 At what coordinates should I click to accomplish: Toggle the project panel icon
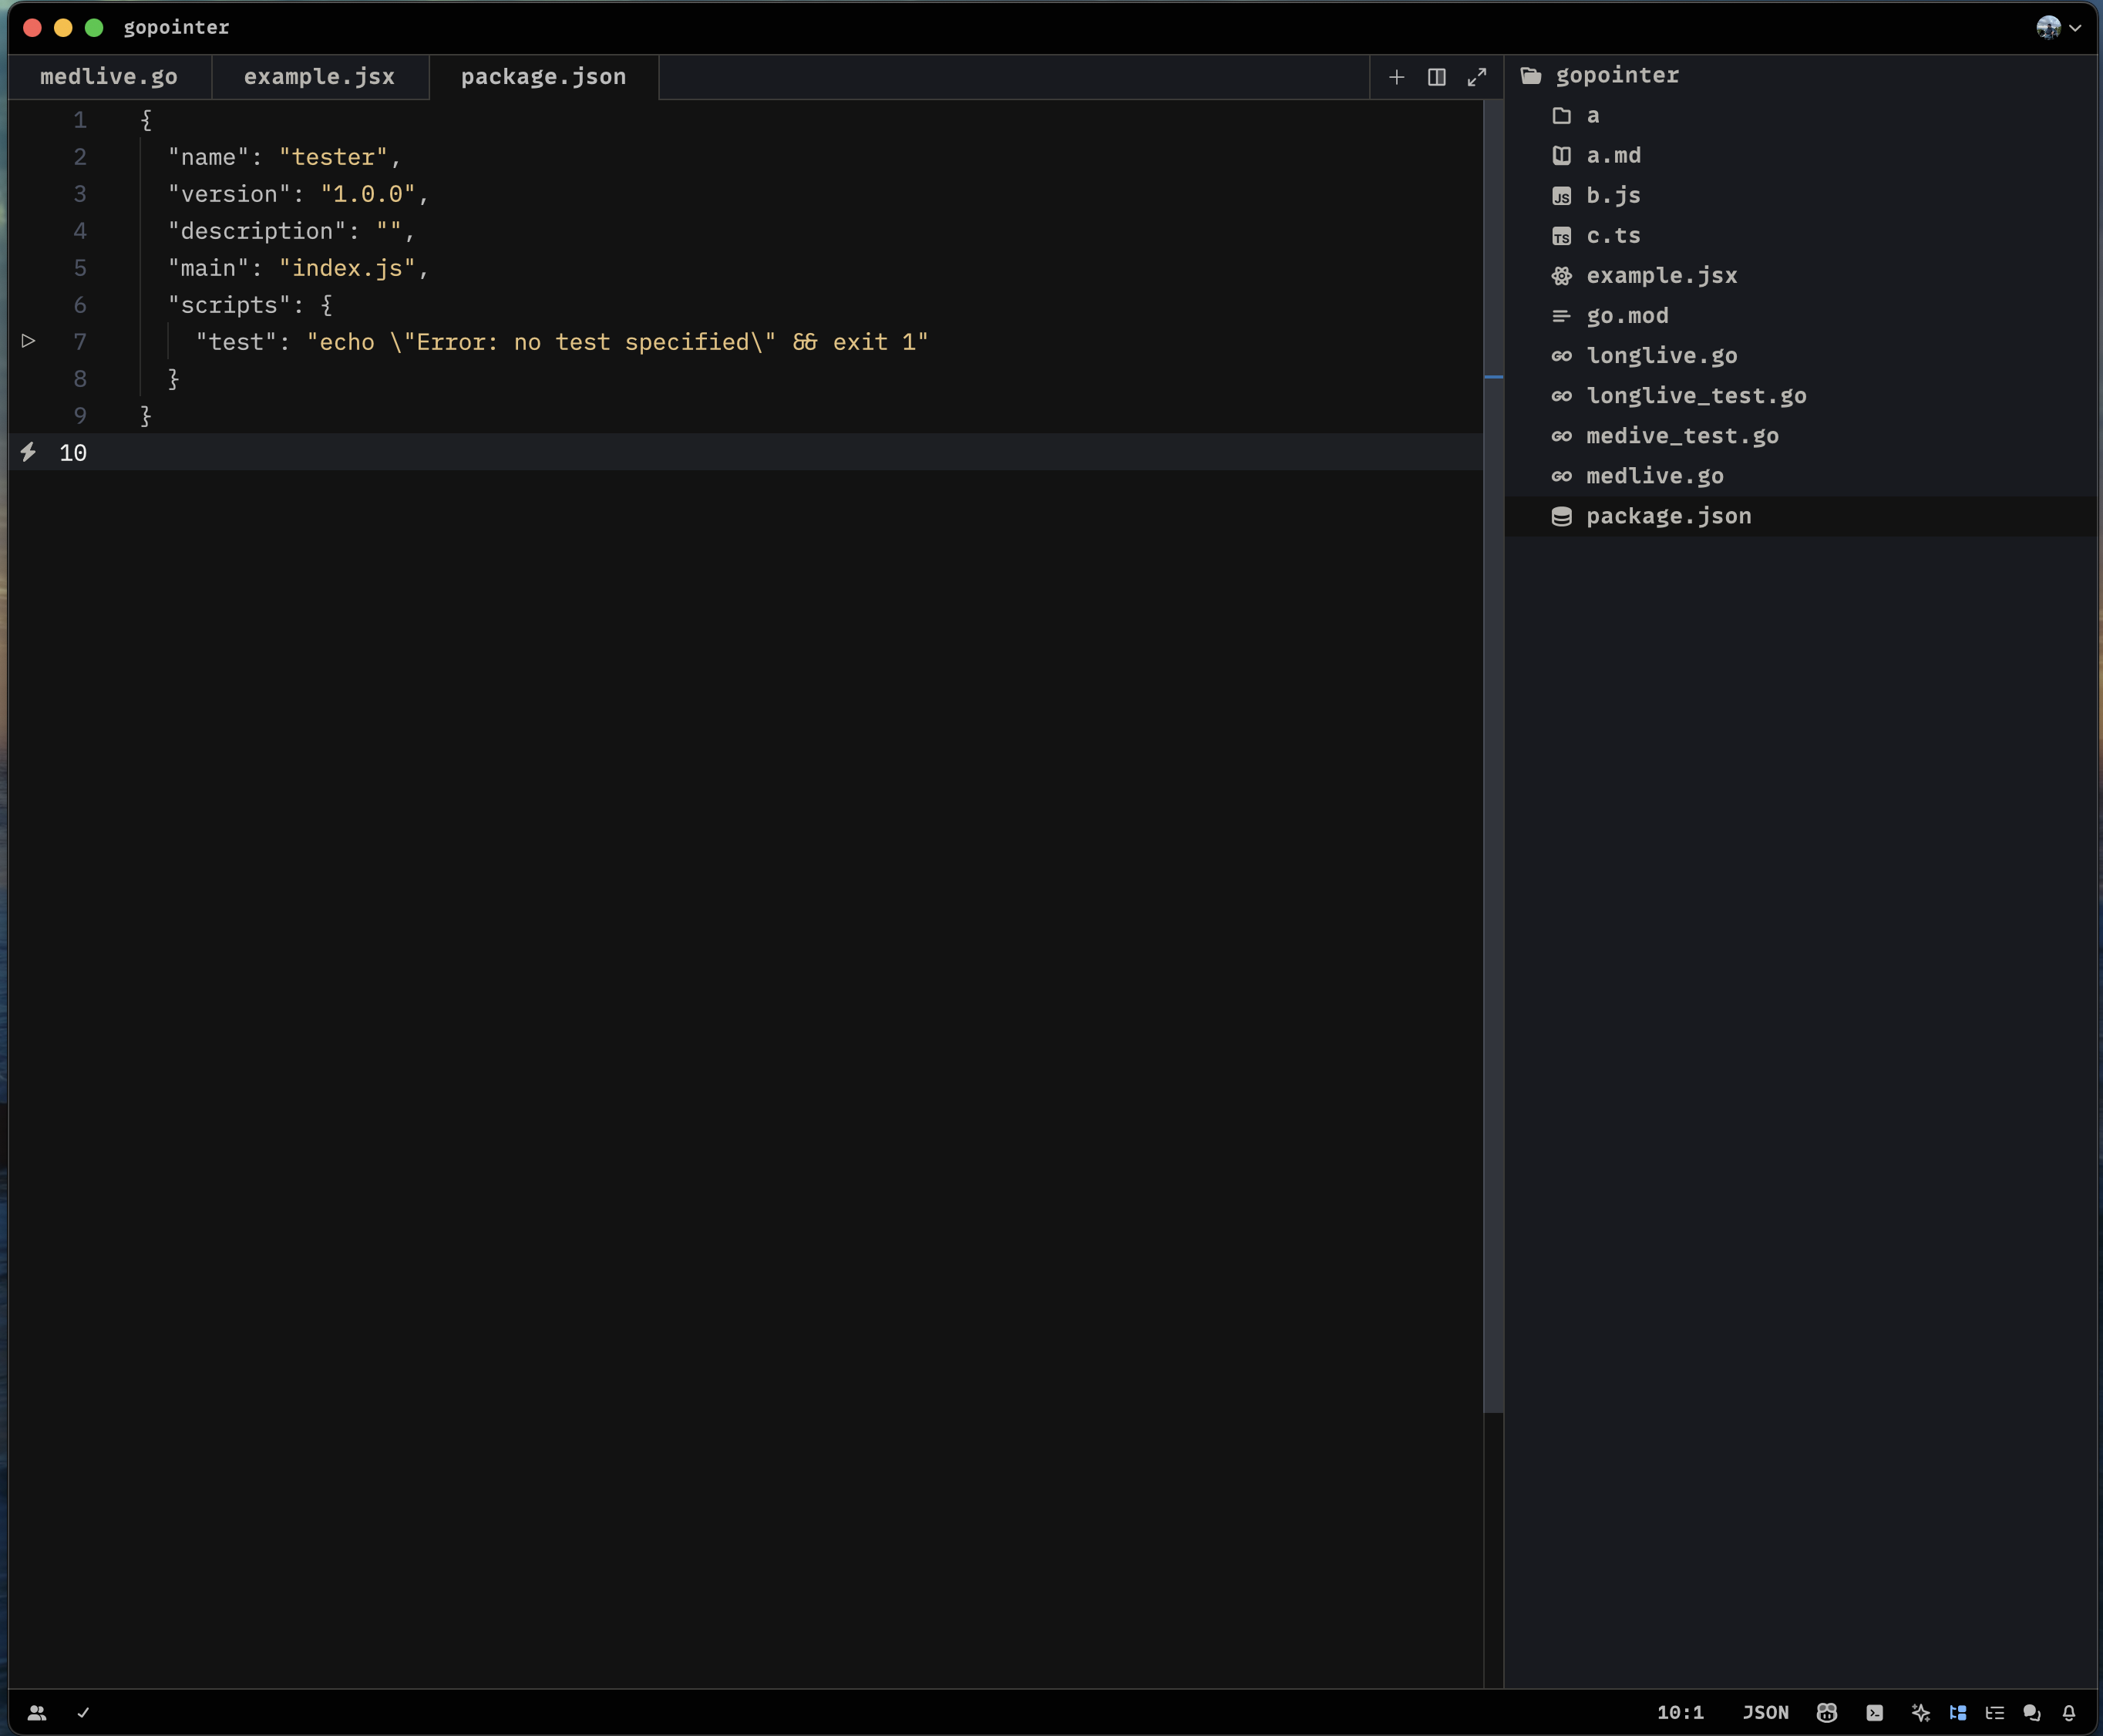point(1958,1713)
